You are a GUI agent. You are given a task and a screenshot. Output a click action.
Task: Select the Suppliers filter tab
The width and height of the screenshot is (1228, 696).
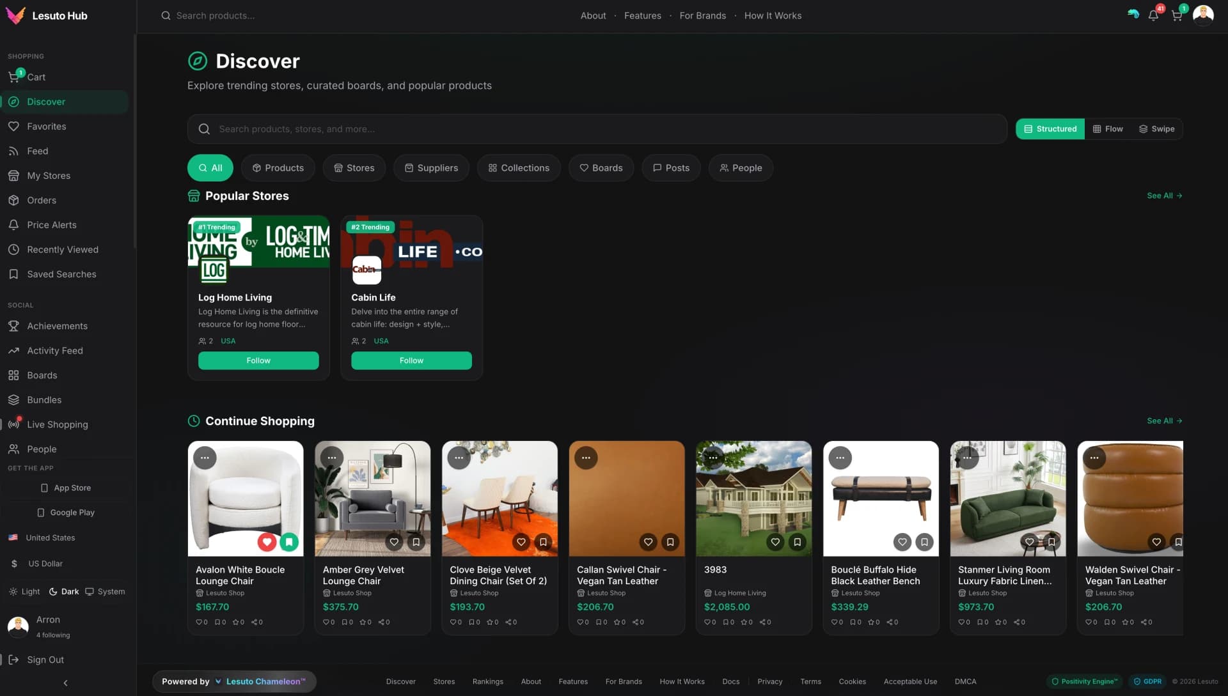[431, 168]
